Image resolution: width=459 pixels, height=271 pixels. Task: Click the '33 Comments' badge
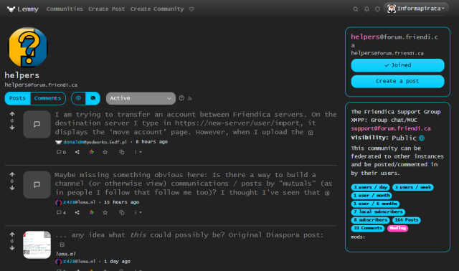(368, 228)
